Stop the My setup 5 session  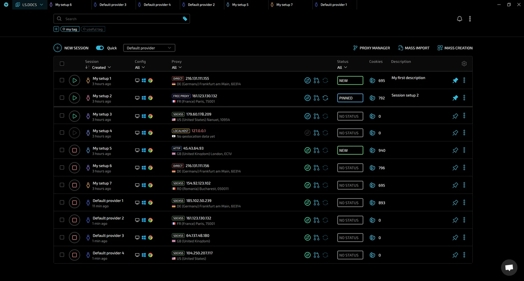tap(74, 151)
